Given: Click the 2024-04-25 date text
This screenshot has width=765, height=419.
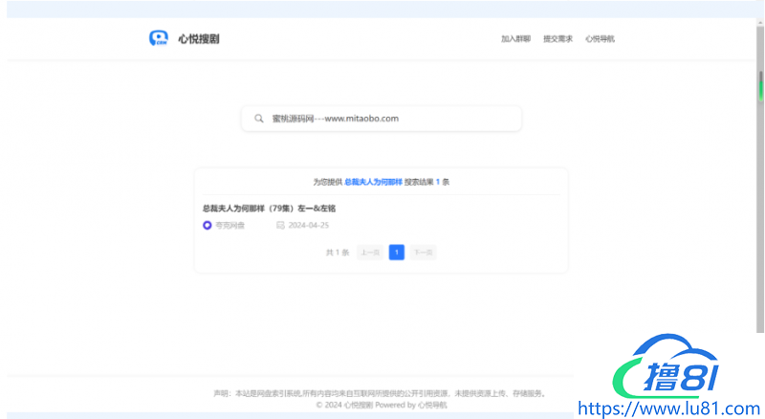Looking at the screenshot, I should (x=309, y=226).
